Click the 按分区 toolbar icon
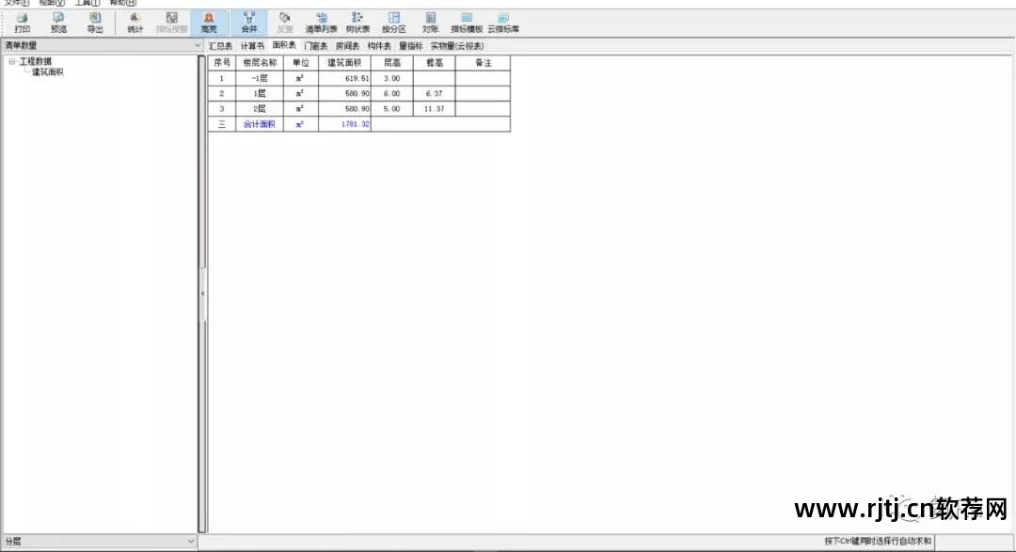 [394, 23]
